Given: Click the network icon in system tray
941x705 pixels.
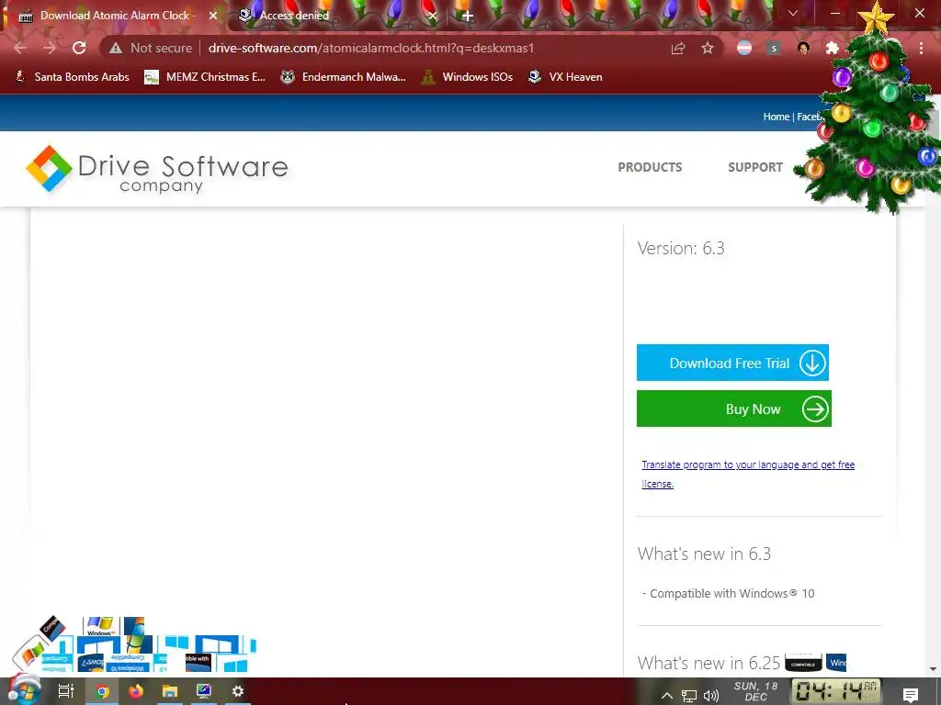Looking at the screenshot, I should click(x=689, y=696).
